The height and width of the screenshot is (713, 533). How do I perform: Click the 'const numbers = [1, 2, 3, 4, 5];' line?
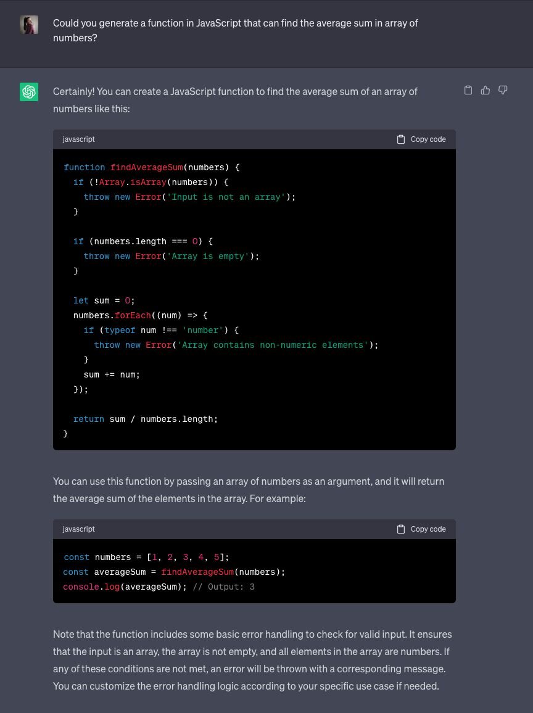point(146,557)
